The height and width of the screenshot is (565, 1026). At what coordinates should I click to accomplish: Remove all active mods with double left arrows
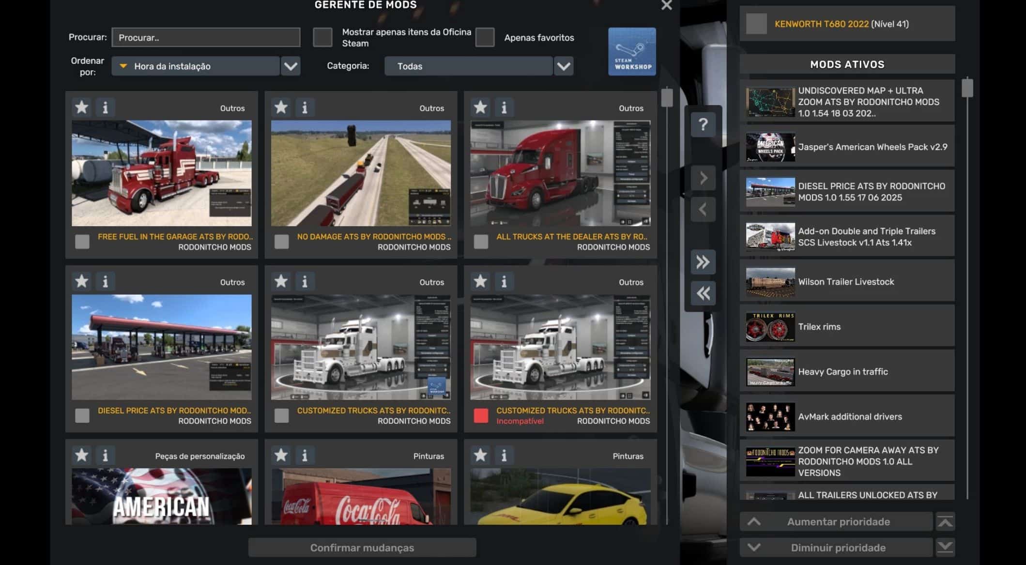[703, 293]
